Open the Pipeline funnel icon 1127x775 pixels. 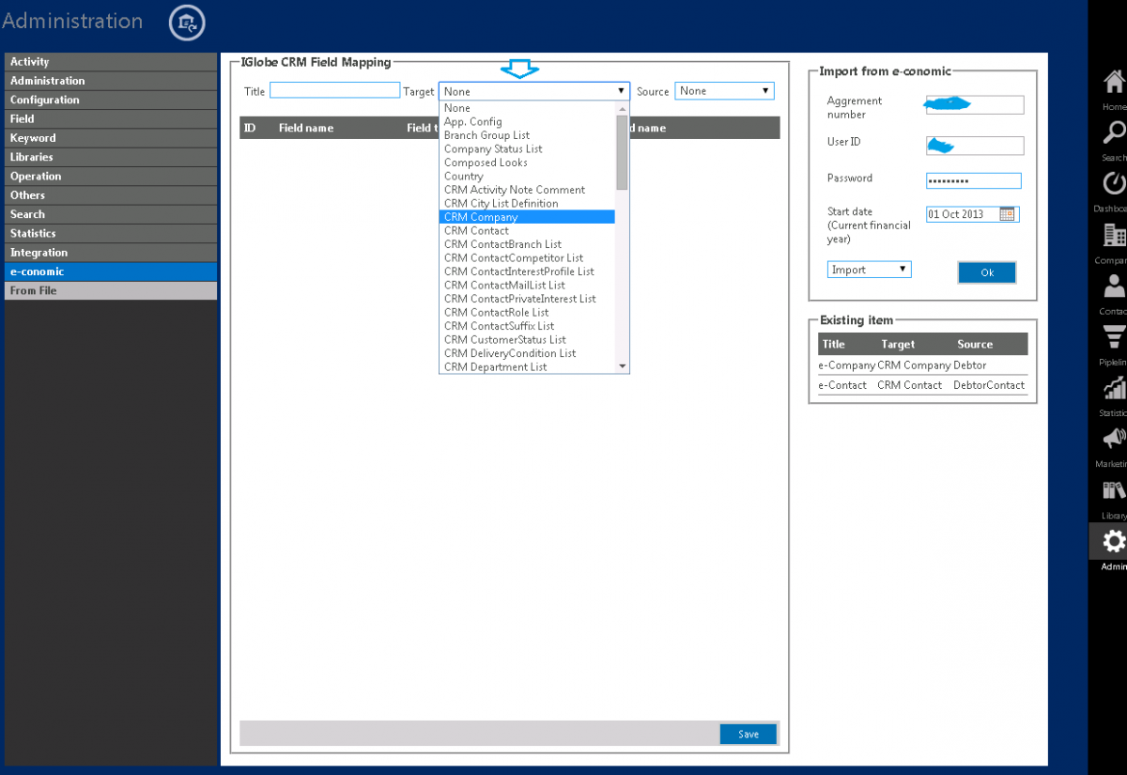pyautogui.click(x=1114, y=336)
